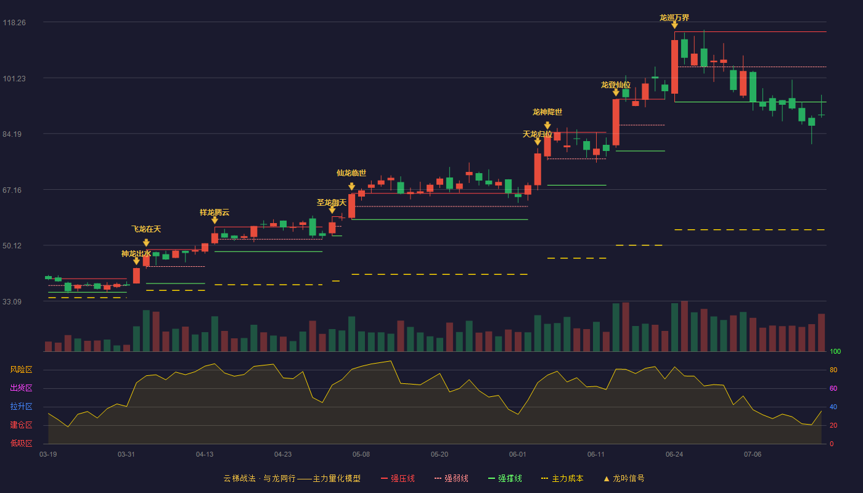Toggle the 强撑线 legend entry
The image size is (863, 493).
click(x=505, y=478)
